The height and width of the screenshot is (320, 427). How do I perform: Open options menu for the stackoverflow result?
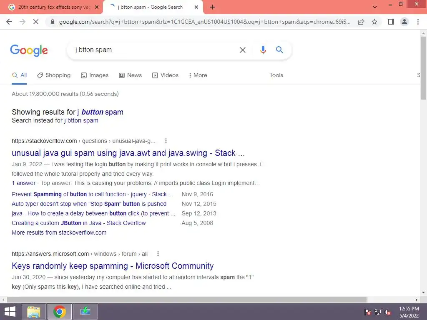(166, 141)
